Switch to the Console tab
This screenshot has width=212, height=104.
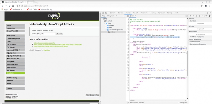(121, 13)
